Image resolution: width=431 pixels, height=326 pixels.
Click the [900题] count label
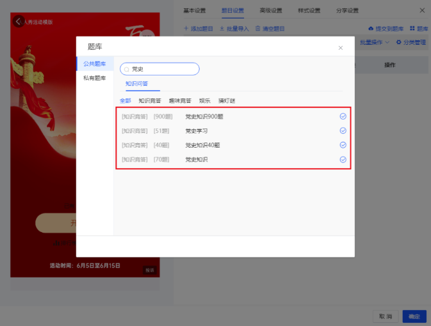point(163,116)
